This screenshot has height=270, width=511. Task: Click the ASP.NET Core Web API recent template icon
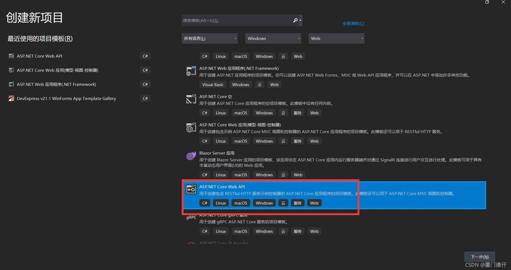click(11, 56)
